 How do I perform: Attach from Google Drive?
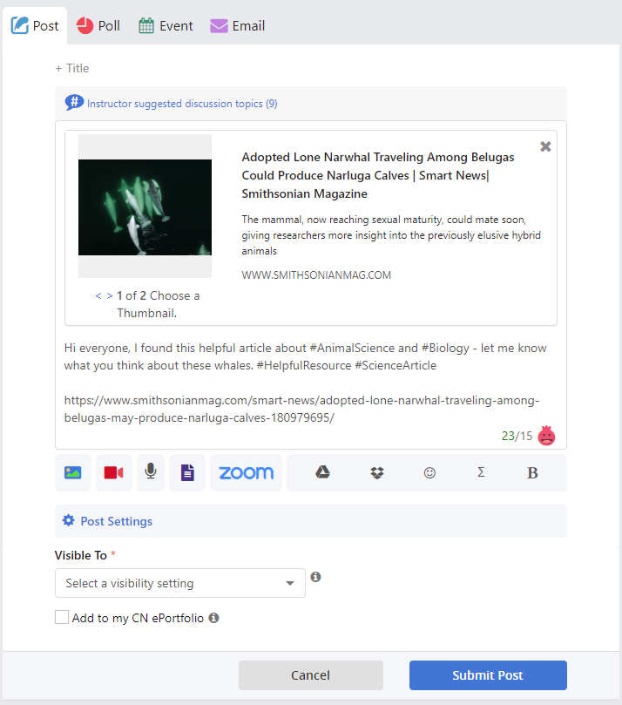(x=322, y=472)
